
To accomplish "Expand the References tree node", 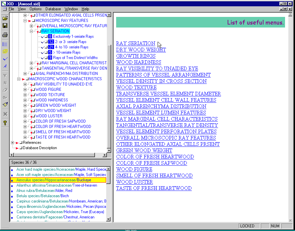I will [x=13, y=143].
